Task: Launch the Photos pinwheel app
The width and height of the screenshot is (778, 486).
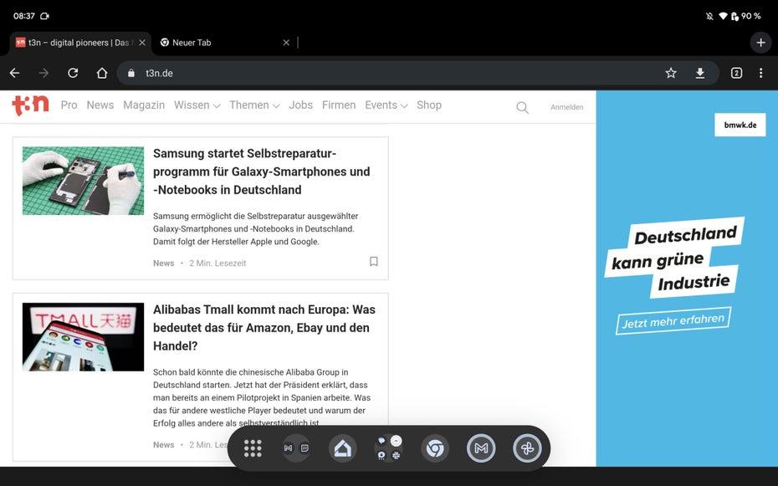Action: (527, 448)
